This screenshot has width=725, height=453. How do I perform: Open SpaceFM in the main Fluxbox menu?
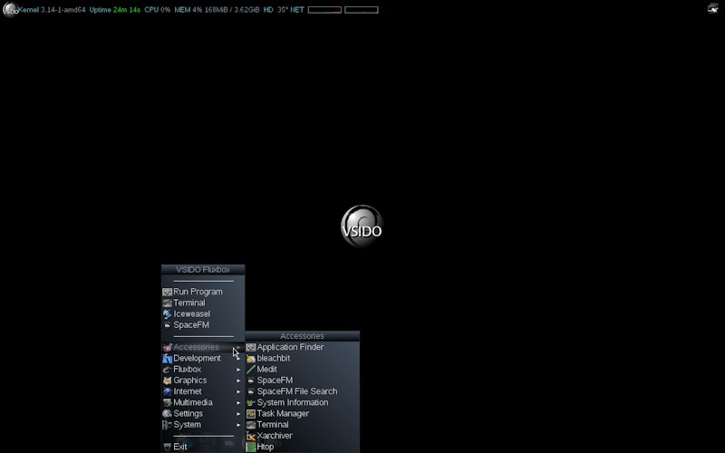click(x=202, y=325)
